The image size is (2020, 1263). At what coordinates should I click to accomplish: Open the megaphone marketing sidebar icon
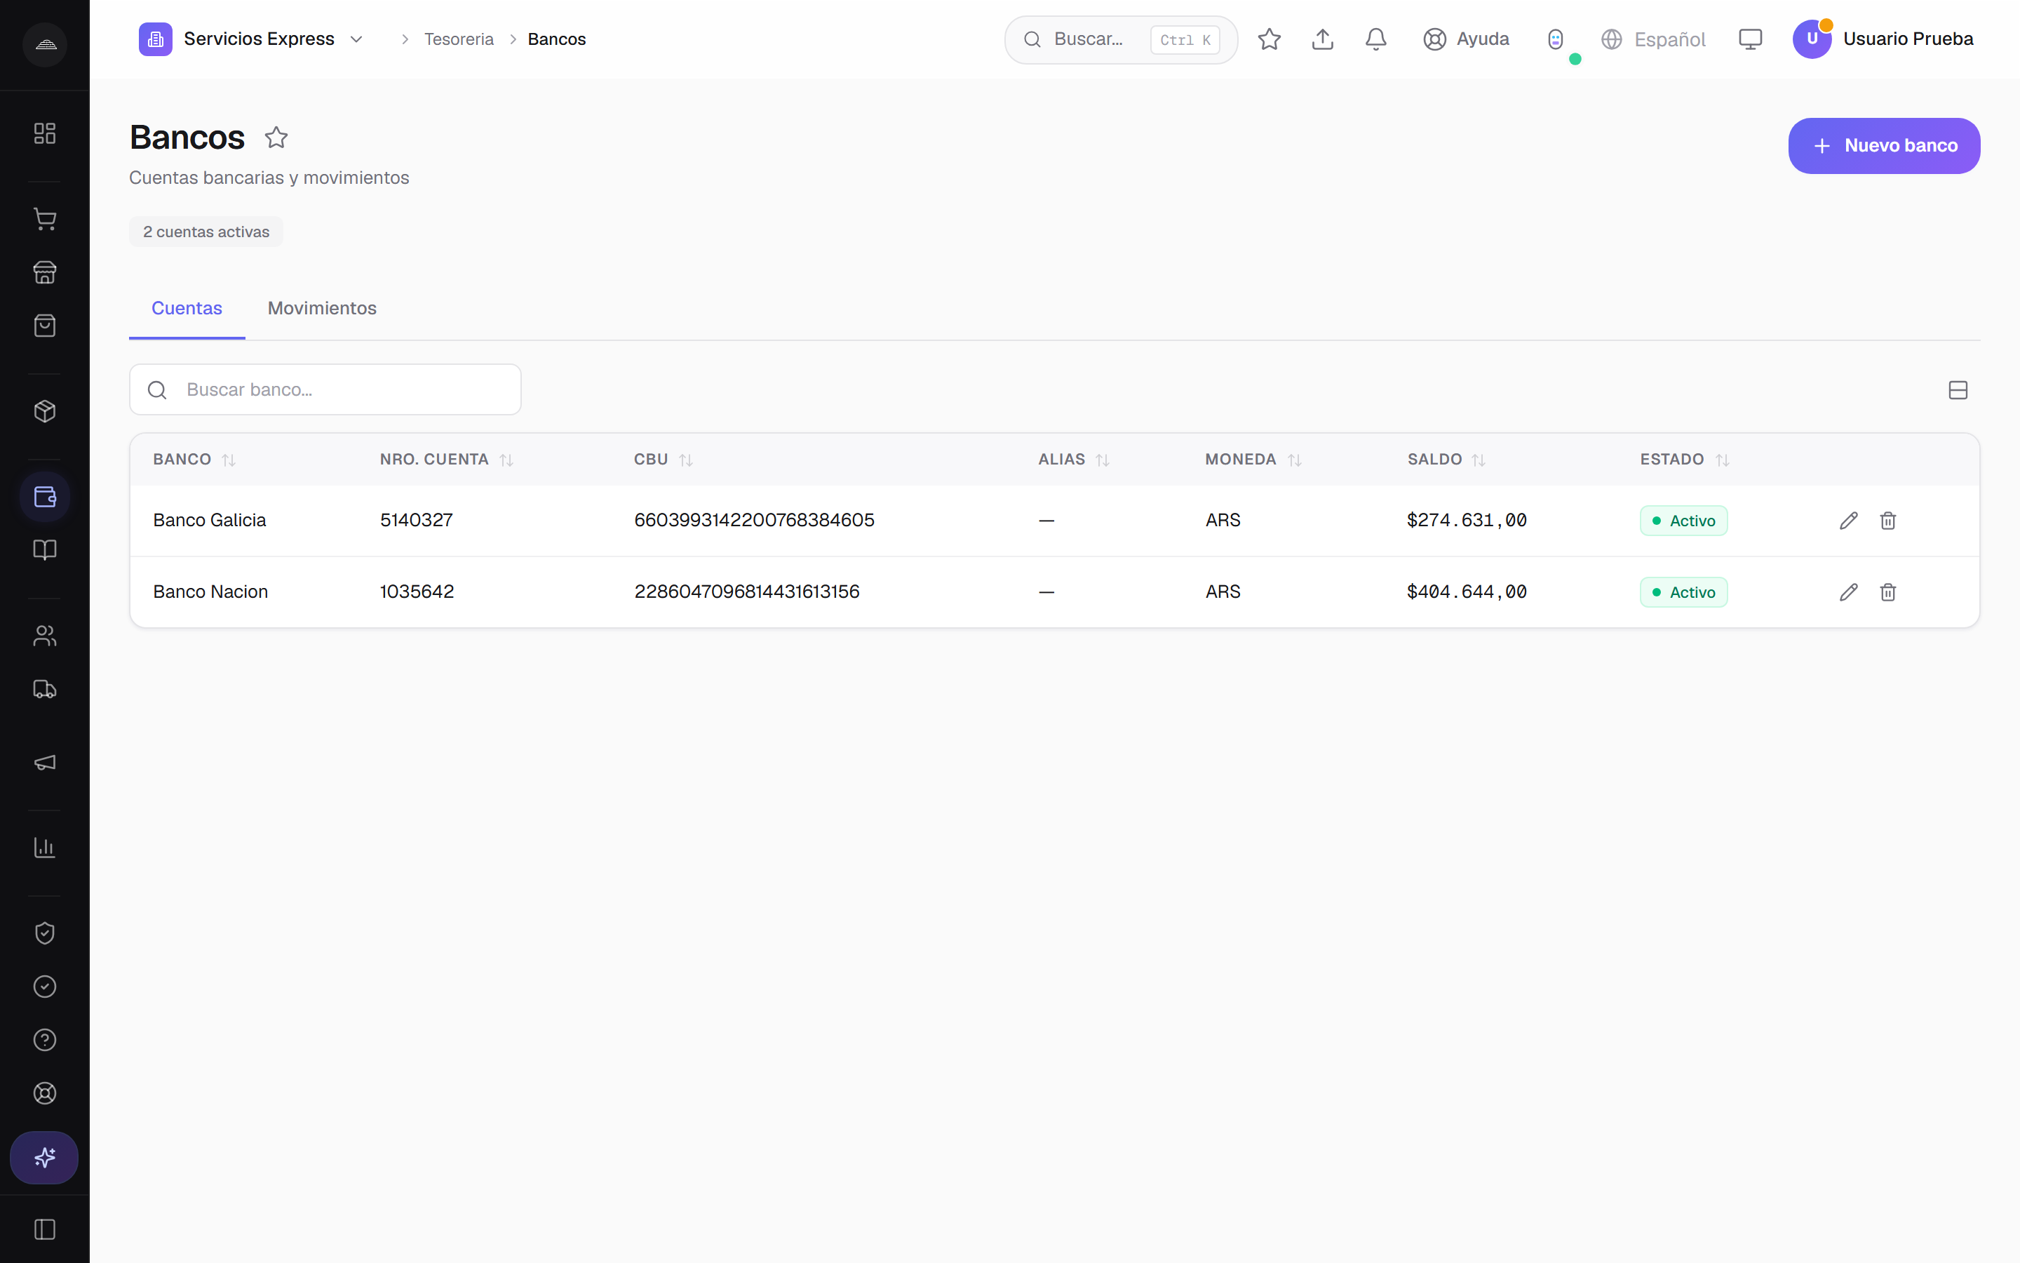click(45, 762)
